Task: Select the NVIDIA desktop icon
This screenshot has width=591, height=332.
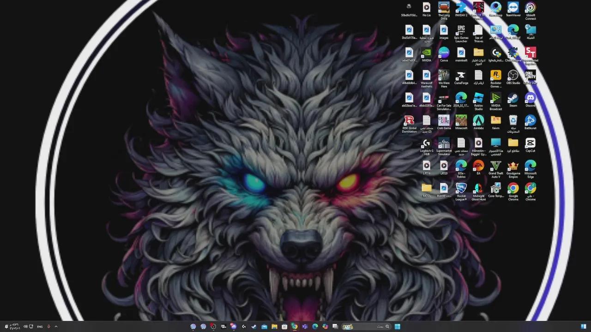Action: click(x=427, y=54)
